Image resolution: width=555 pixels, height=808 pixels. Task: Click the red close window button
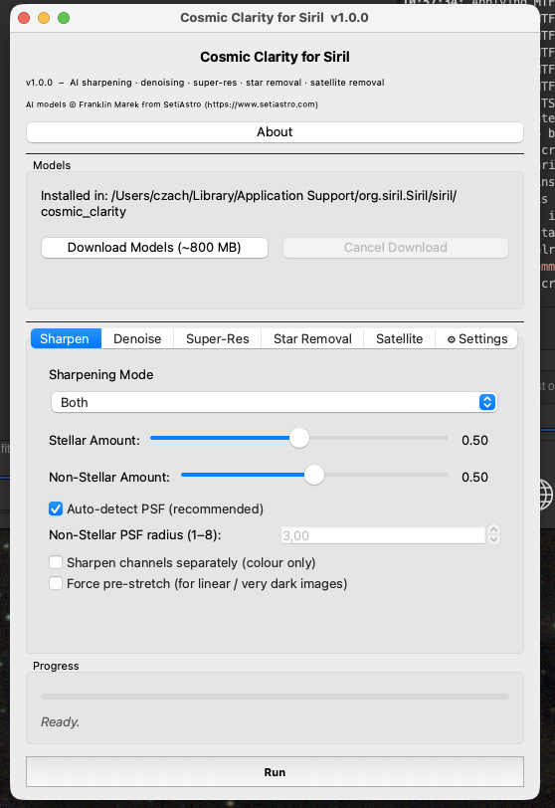(24, 18)
